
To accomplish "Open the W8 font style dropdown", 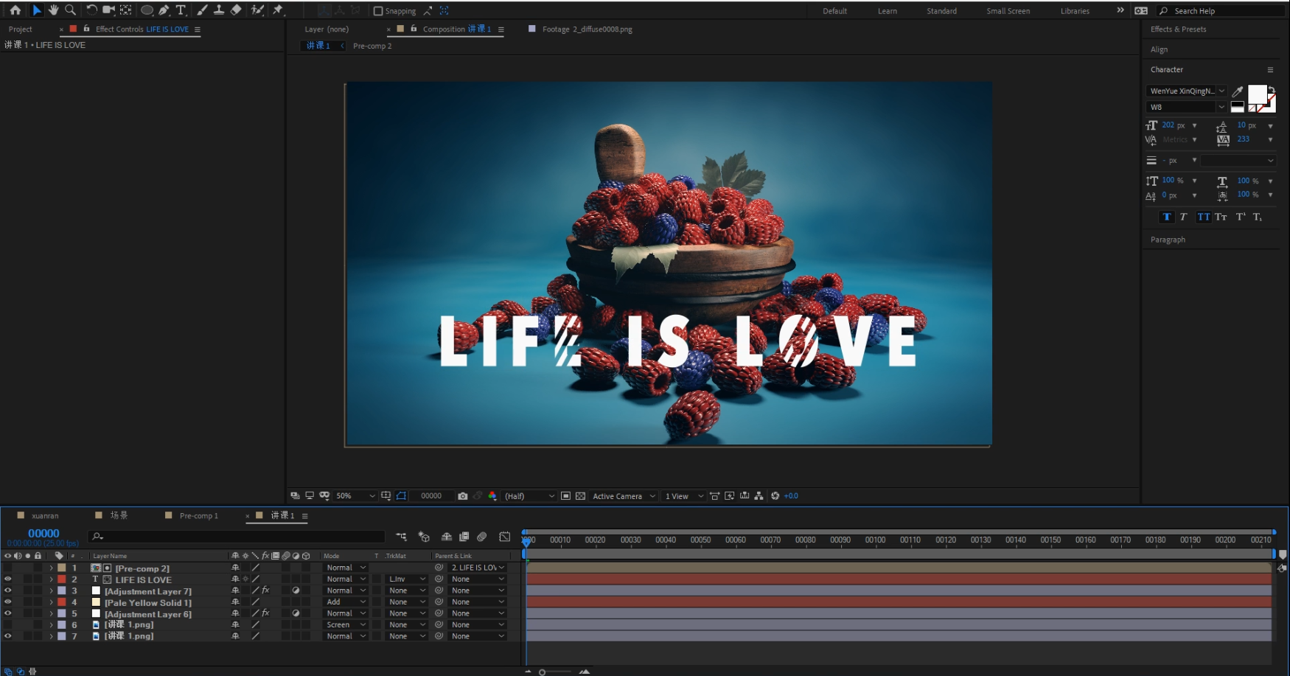I will point(1186,107).
